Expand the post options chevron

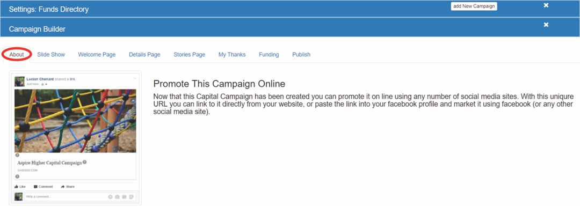coord(135,78)
